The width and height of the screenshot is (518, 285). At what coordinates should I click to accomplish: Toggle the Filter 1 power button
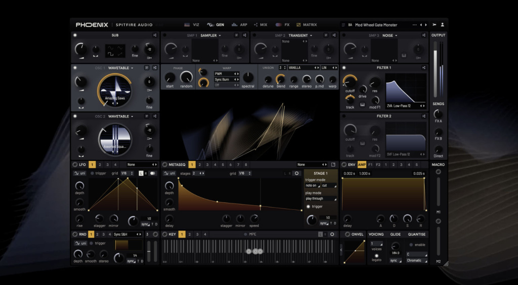click(344, 68)
